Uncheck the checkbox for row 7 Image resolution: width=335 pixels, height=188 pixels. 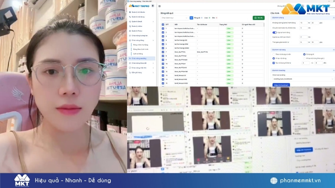click(163, 52)
